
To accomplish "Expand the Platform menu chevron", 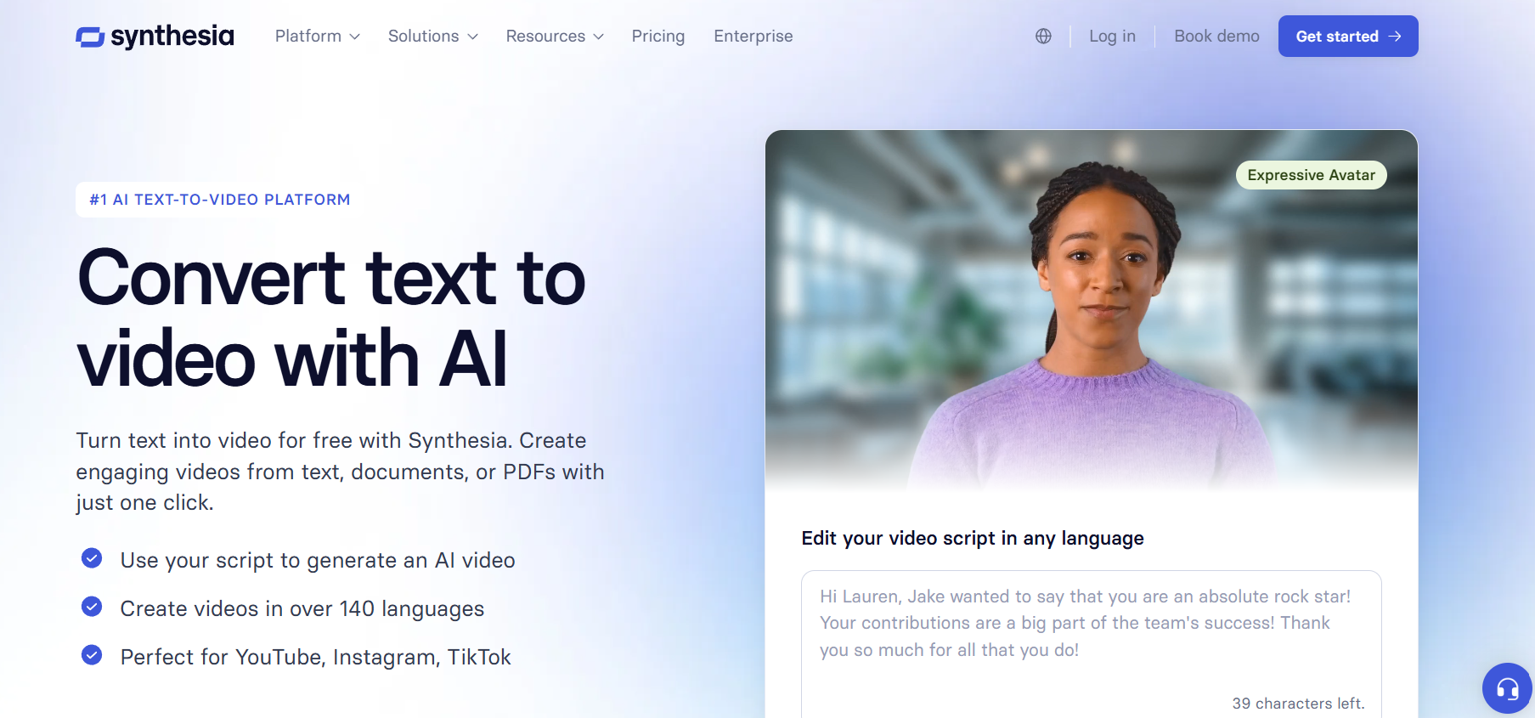I will click(x=355, y=37).
